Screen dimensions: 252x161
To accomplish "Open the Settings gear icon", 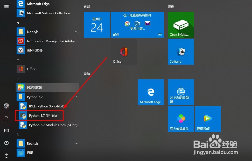I will point(6,143).
